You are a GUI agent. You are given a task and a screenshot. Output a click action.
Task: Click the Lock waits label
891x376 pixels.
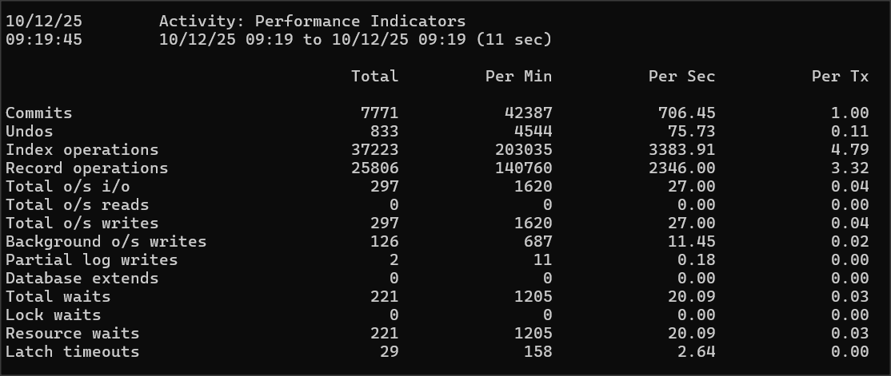54,315
